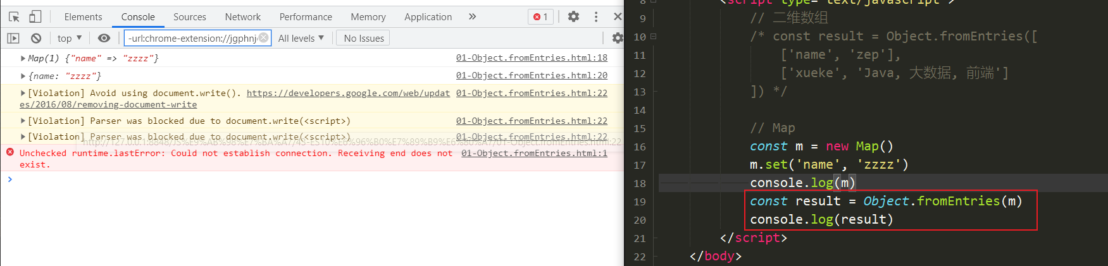Click the m.set('name', 'zzzz') code line

pos(829,165)
